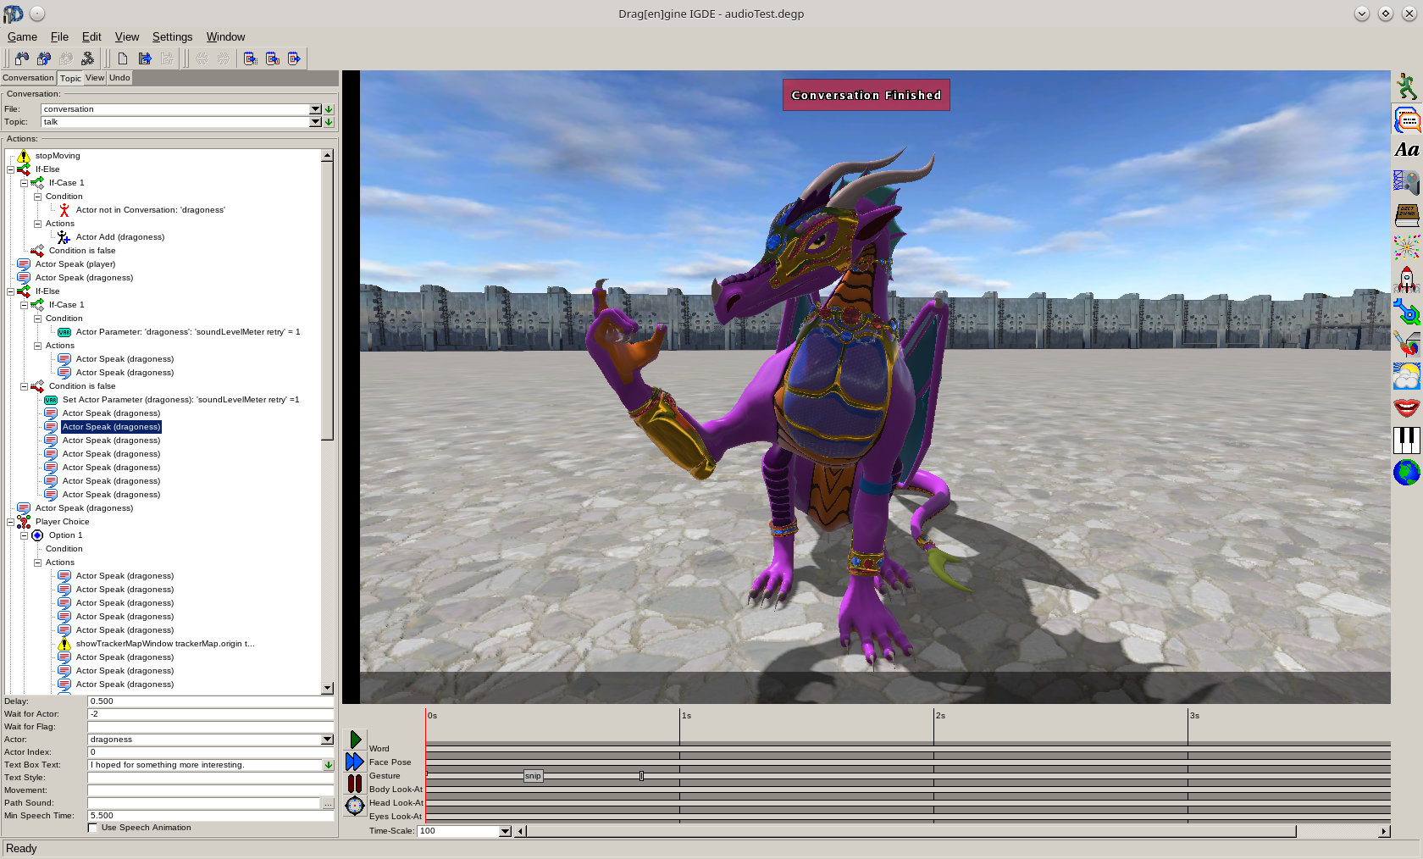Select the Option 1 radio icon
The width and height of the screenshot is (1423, 859).
click(37, 535)
